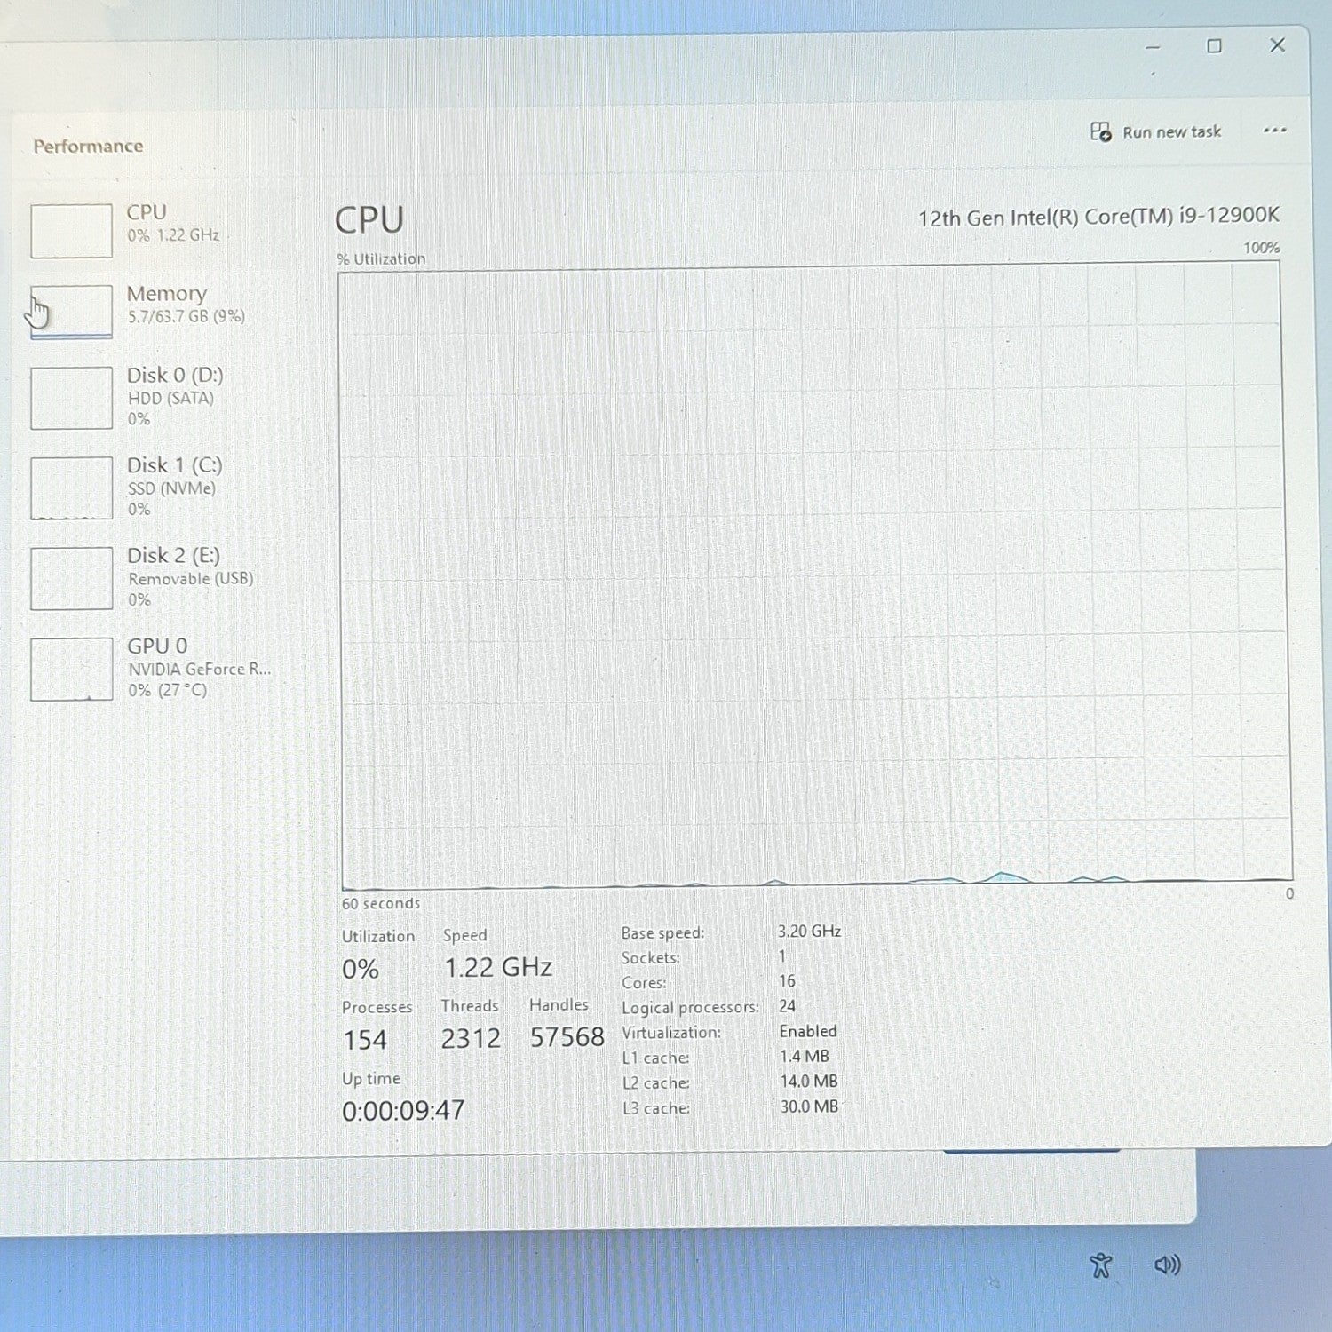
Task: Click the processes count 154
Action: [365, 1040]
